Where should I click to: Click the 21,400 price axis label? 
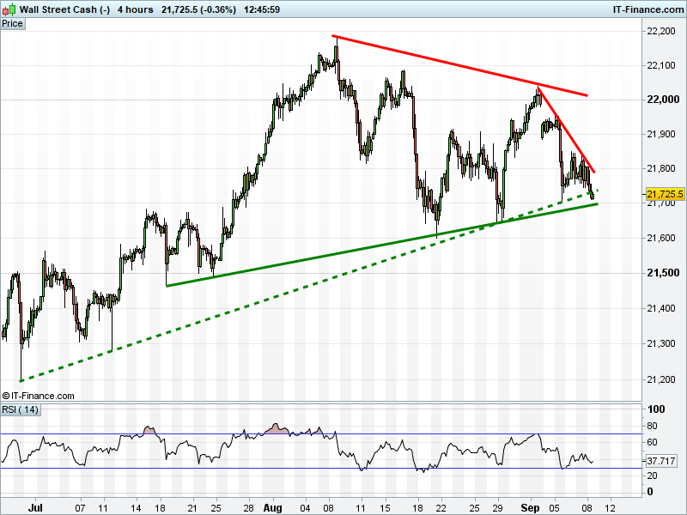(661, 308)
